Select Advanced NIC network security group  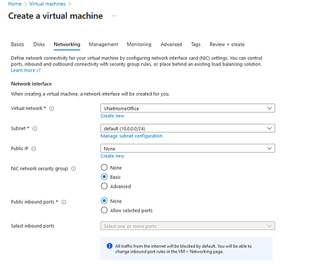(104, 186)
